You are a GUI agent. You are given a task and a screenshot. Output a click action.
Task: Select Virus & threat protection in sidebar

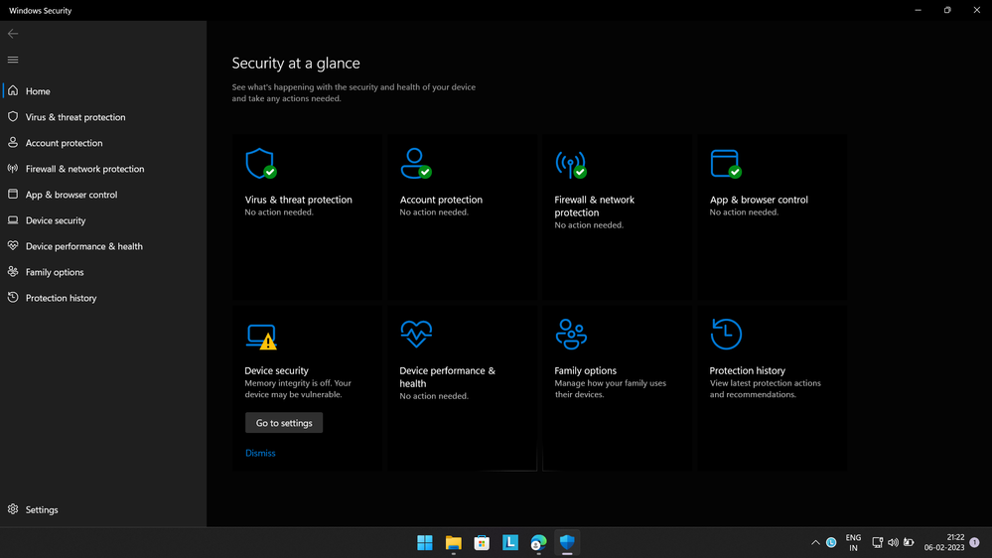[75, 117]
